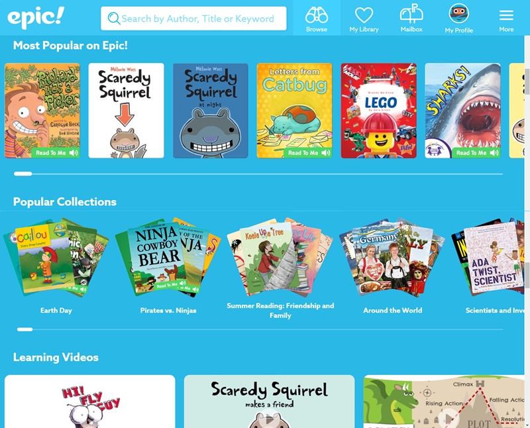Screen dimensions: 530x428
Task: Click the Popular Collections carousel slider handle
Action: (x=25, y=329)
